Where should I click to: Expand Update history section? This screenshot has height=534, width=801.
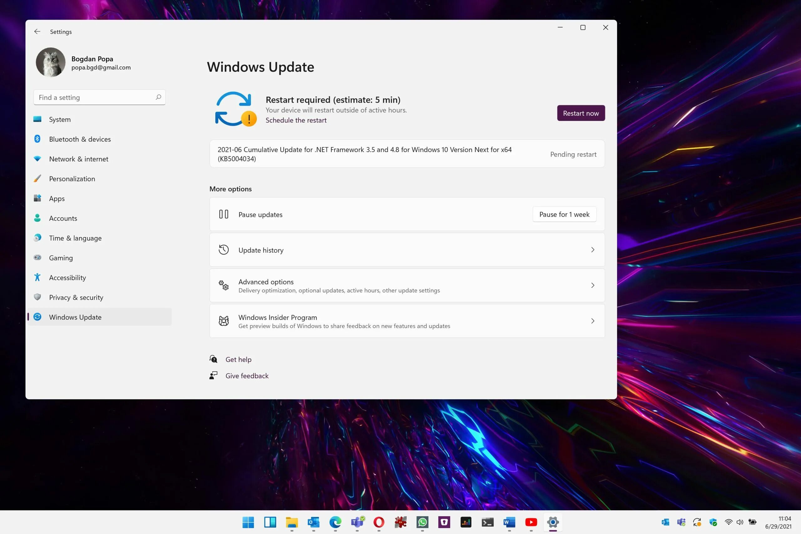[407, 250]
